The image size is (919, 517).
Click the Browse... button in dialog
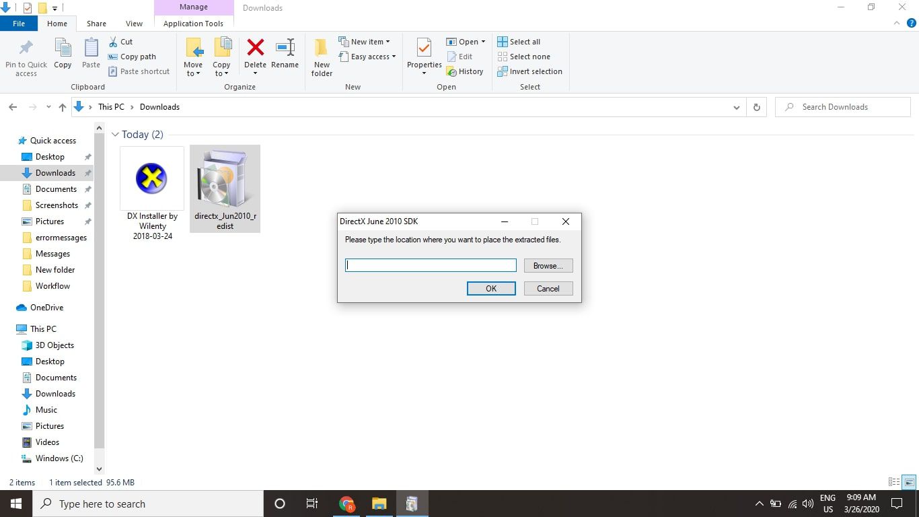tap(548, 266)
